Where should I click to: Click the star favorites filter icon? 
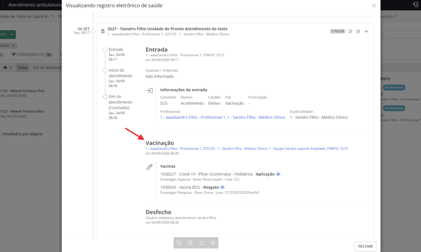(x=5, y=67)
